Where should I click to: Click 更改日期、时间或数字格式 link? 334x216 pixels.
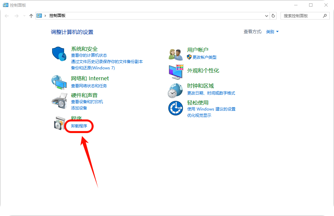(x=211, y=93)
